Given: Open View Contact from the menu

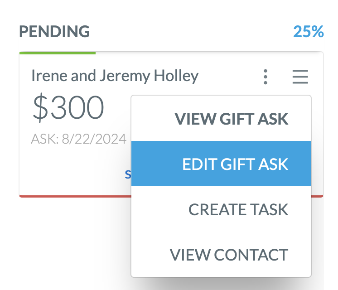Looking at the screenshot, I should point(229,255).
